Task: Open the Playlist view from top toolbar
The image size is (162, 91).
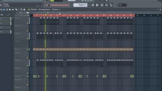Action: pyautogui.click(x=93, y=5)
